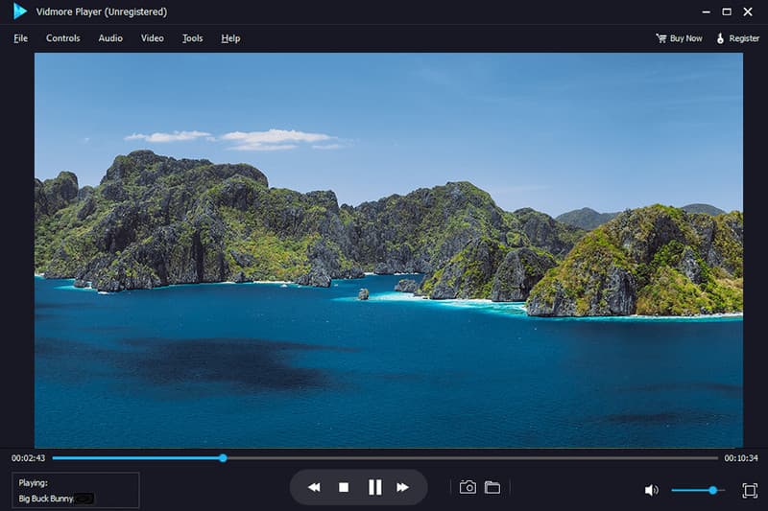The image size is (768, 511).
Task: Click the rewind button
Action: pyautogui.click(x=314, y=488)
